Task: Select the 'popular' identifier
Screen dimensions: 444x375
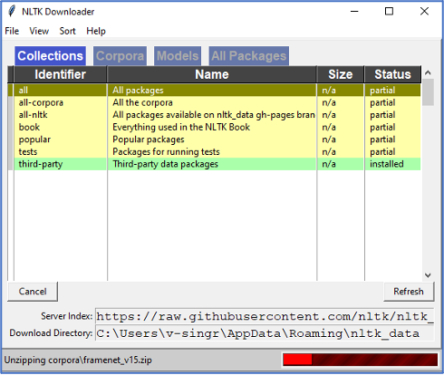Action: click(34, 139)
